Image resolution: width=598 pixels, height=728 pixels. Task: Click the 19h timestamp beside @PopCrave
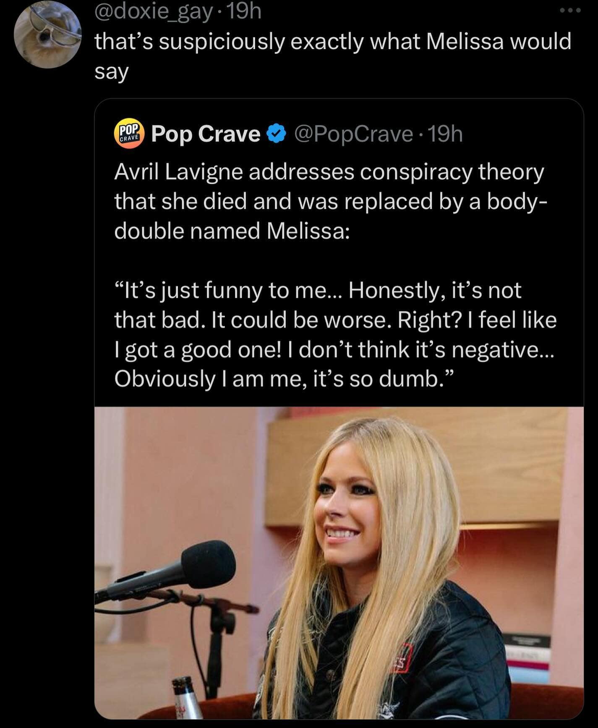[x=446, y=134]
